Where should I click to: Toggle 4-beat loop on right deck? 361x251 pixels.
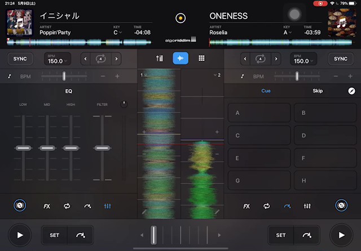pyautogui.click(x=261, y=59)
